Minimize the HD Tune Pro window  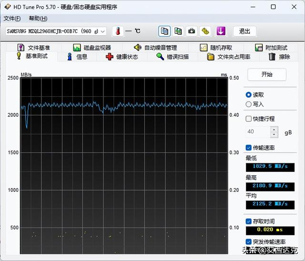click(253, 7)
